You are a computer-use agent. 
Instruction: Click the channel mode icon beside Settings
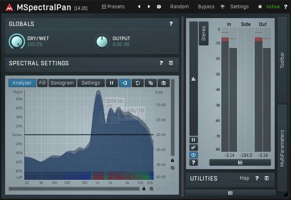click(222, 7)
